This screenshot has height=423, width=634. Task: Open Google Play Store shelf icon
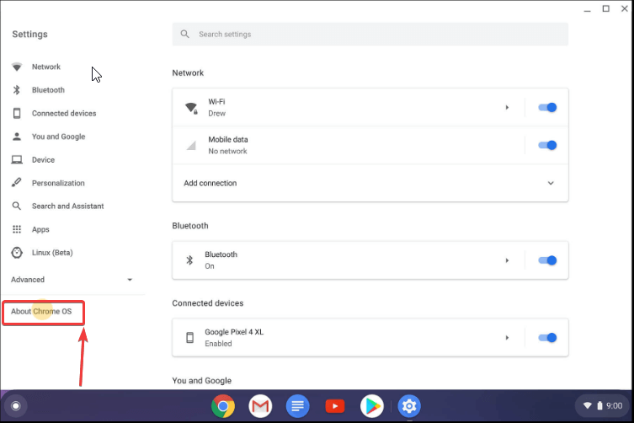click(x=372, y=405)
